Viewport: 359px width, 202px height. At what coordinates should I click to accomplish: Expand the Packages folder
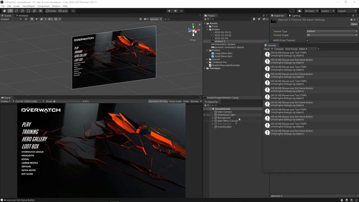click(x=205, y=68)
